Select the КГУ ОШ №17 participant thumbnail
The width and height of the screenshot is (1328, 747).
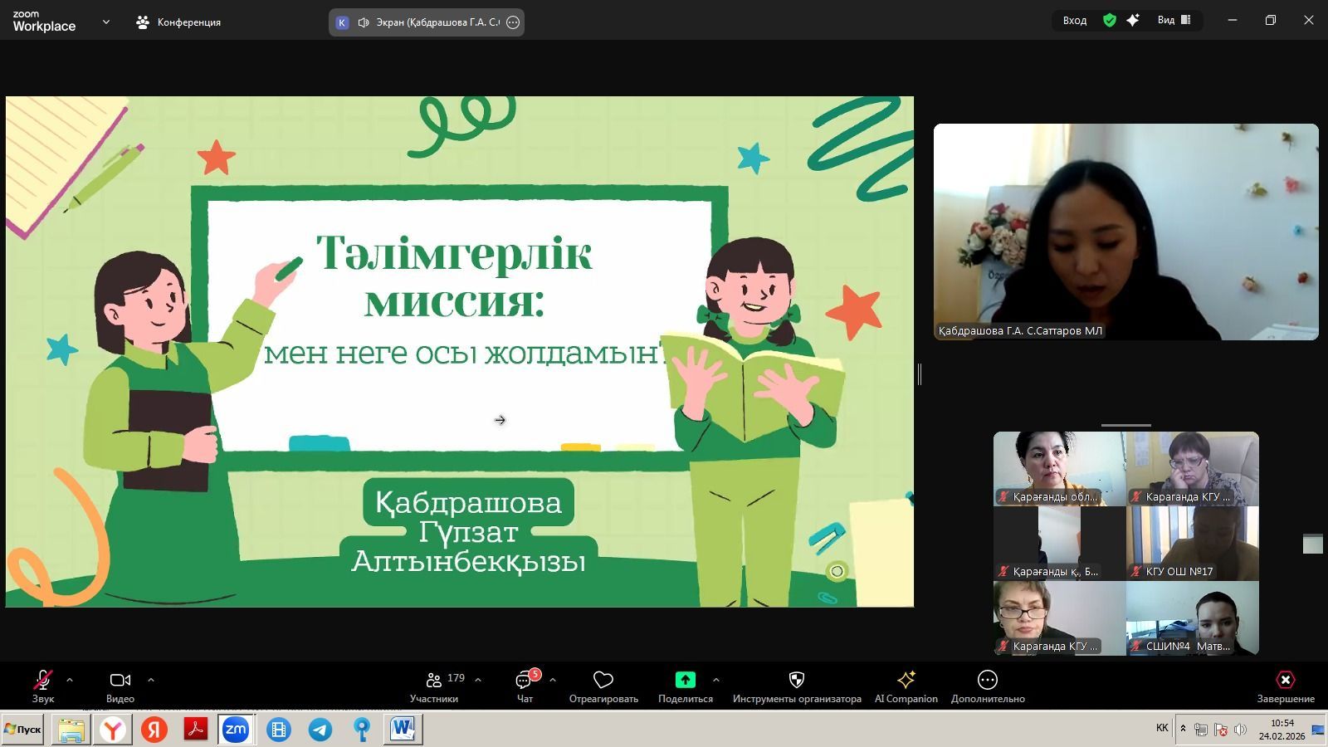pyautogui.click(x=1192, y=543)
